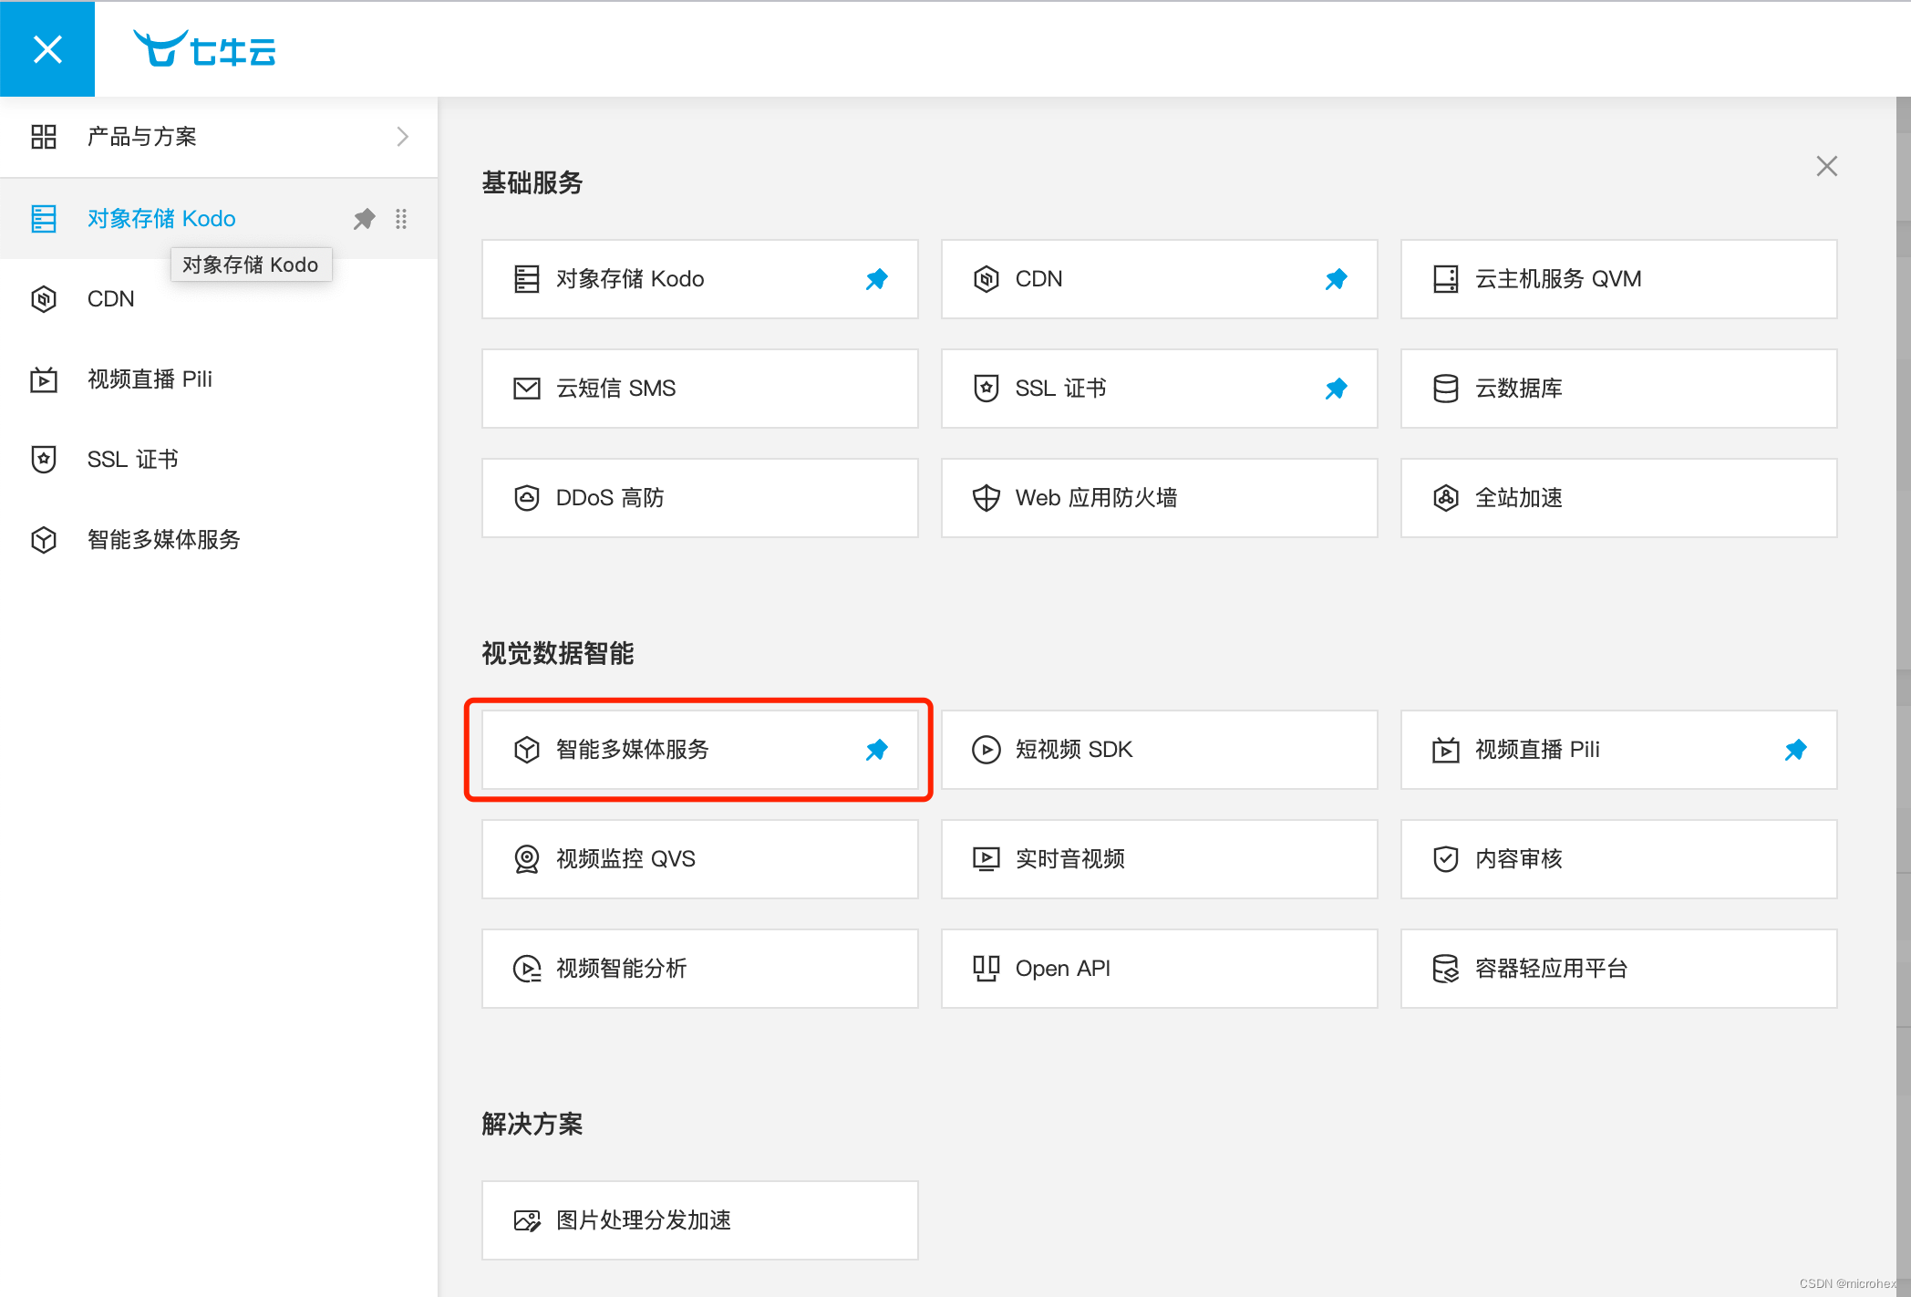Click the checkmark shield icon for 内容审核
Screen dimensions: 1911x1297
1446,859
